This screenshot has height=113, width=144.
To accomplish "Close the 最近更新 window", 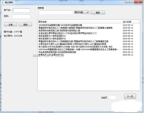I will pyautogui.click(x=138, y=2).
